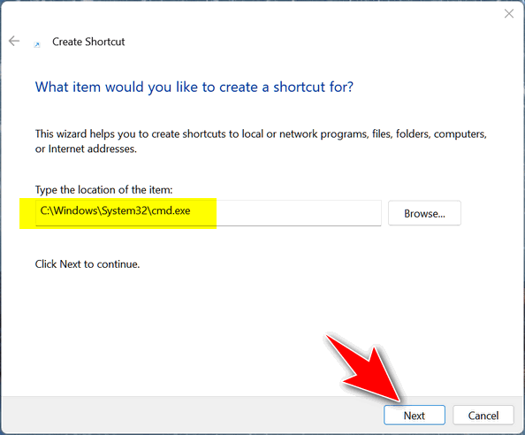
Task: Click the Create Shortcut title text
Action: (88, 42)
